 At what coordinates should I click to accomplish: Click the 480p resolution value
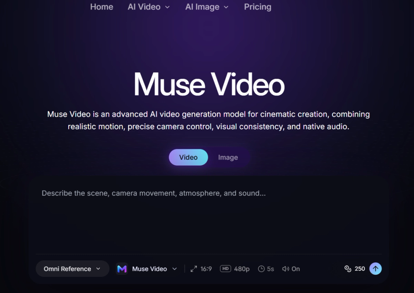point(242,269)
